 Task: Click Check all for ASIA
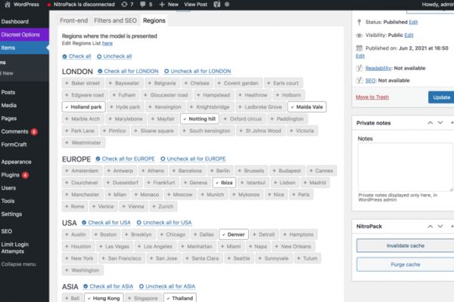(108, 286)
